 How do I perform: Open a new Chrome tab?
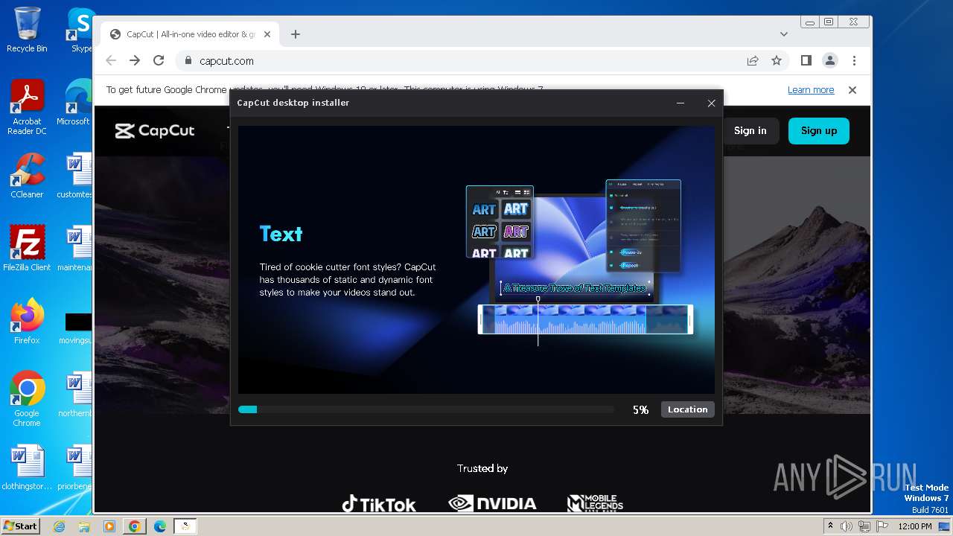click(296, 34)
